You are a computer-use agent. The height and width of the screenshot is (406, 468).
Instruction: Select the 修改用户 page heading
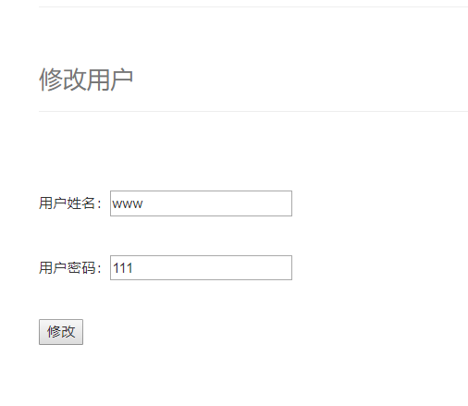click(86, 80)
